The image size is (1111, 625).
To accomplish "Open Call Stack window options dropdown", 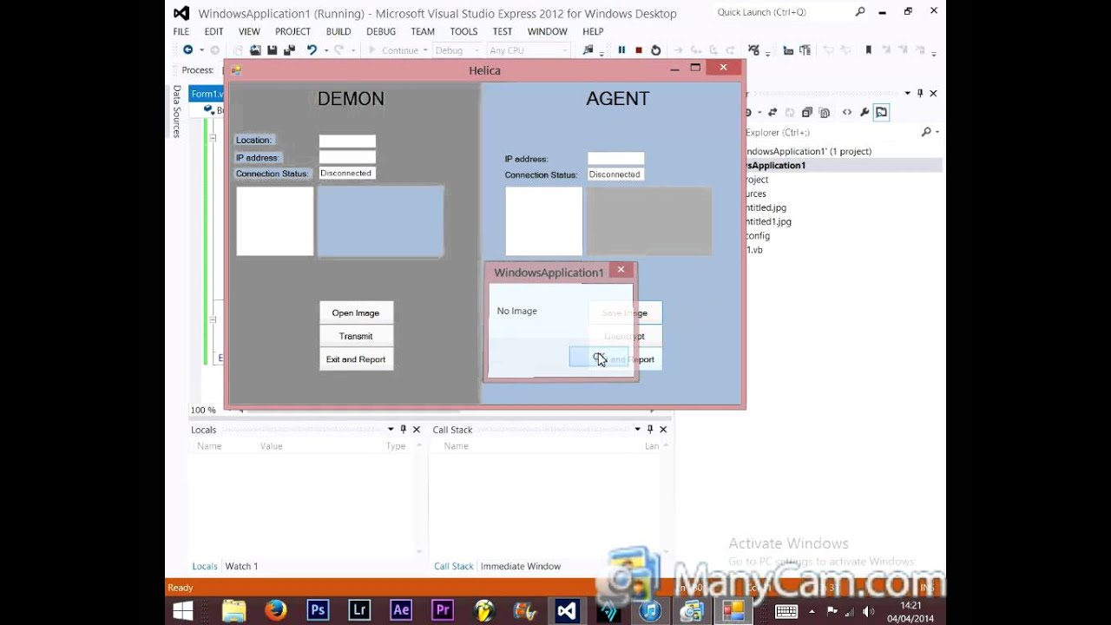I will click(637, 430).
